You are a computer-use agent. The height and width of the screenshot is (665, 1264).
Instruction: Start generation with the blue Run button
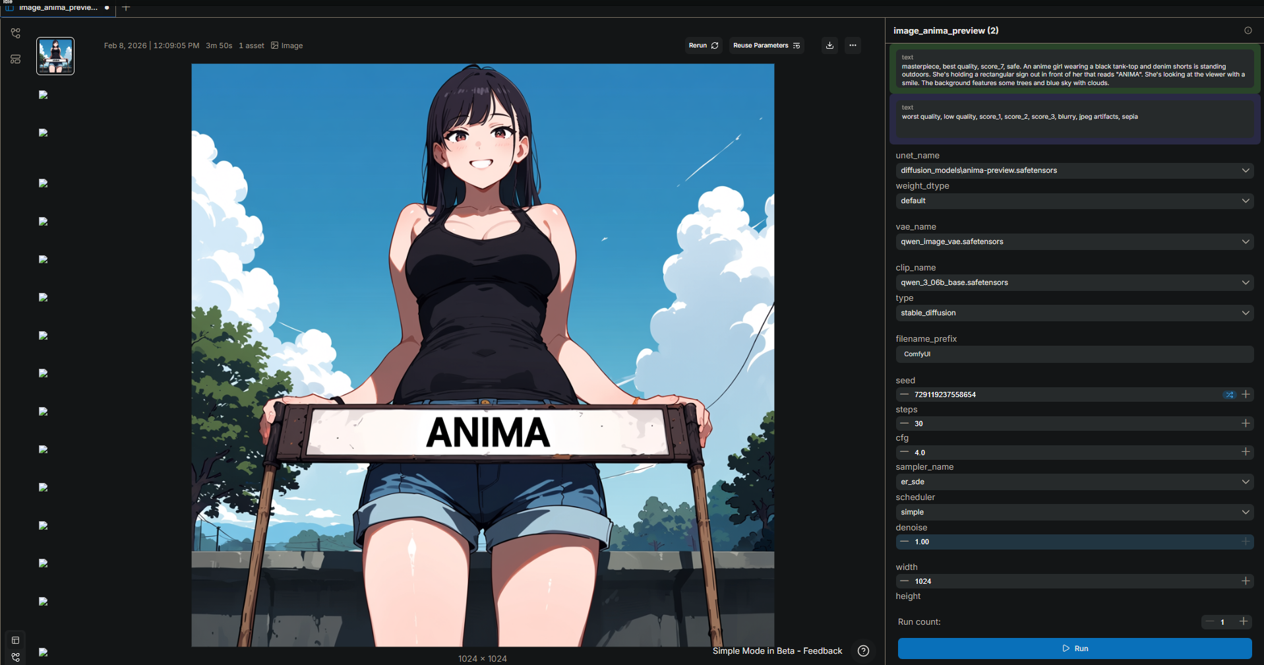(x=1075, y=649)
